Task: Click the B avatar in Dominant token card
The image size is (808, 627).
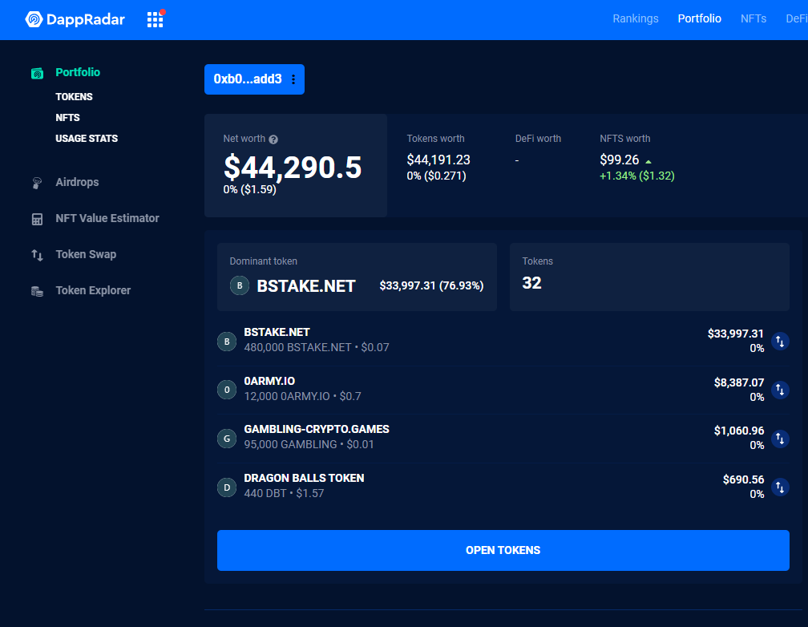Action: pyautogui.click(x=240, y=285)
